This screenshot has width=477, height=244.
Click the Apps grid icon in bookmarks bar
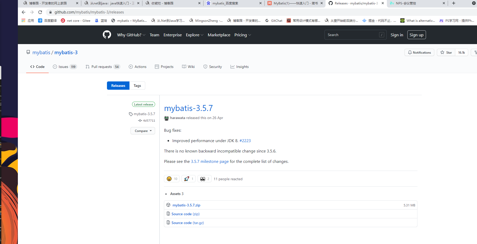tap(24, 20)
